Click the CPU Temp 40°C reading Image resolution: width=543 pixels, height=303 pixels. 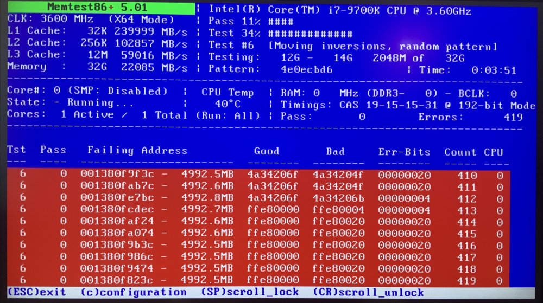228,104
